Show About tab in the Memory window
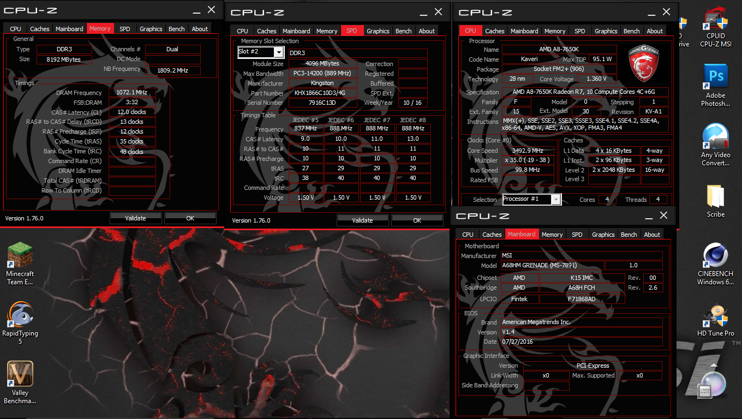The height and width of the screenshot is (419, 742). pos(200,29)
